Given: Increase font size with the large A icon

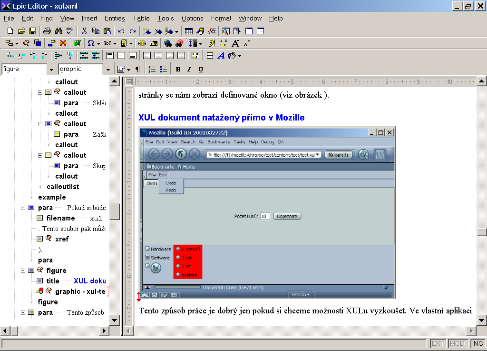Looking at the screenshot, I should click(235, 43).
